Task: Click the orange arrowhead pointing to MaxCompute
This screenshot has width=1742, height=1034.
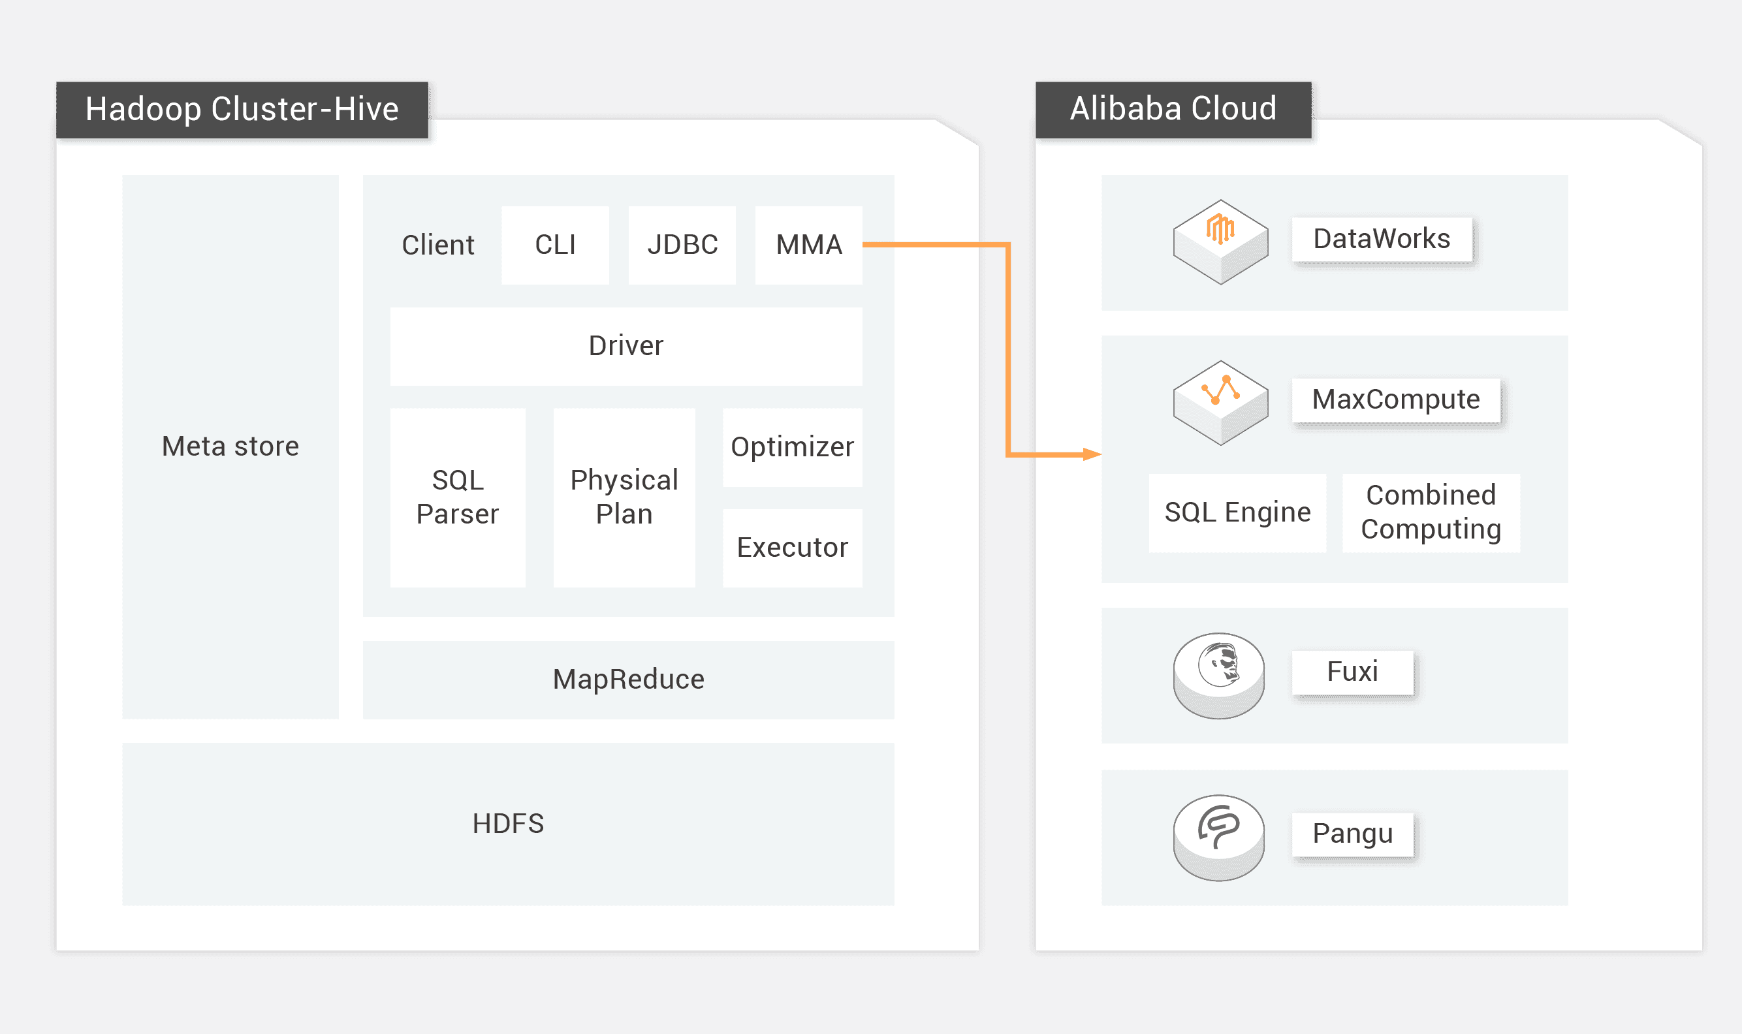Action: click(1092, 454)
